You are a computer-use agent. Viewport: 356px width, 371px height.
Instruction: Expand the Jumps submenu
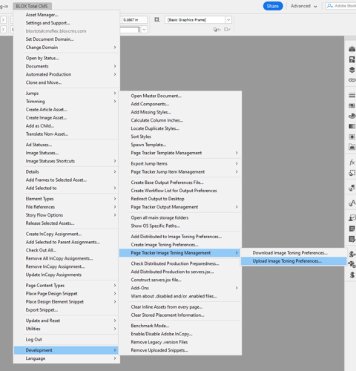(67, 93)
